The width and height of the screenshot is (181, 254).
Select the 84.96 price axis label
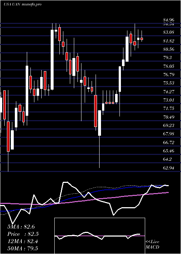tap(169, 20)
